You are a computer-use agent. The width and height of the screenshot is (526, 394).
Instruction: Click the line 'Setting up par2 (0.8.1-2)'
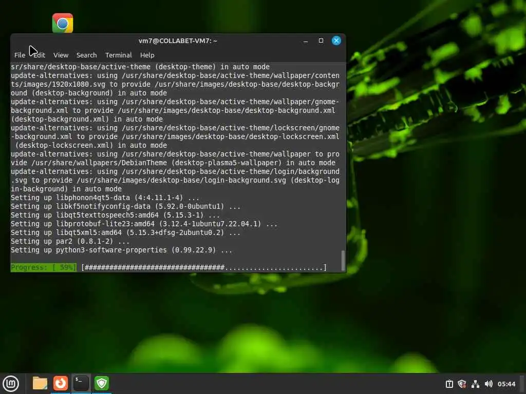(70, 241)
